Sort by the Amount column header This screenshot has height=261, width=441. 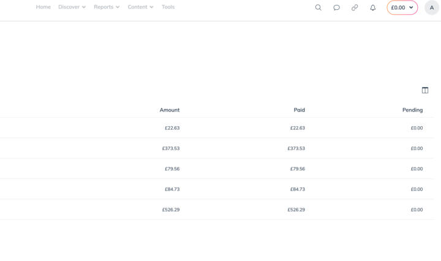point(170,110)
